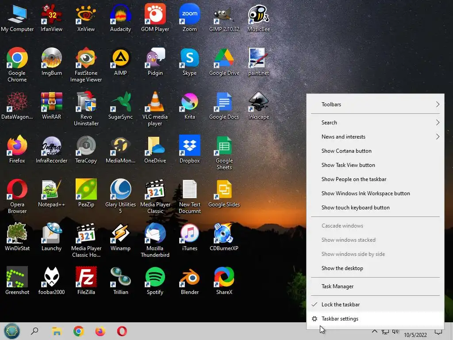Viewport: 453px width, 340px height.
Task: Toggle Show Task View button
Action: 375,165
